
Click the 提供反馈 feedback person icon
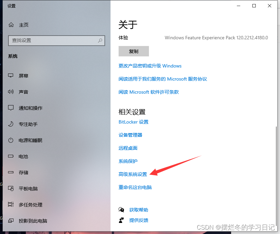(x=121, y=220)
